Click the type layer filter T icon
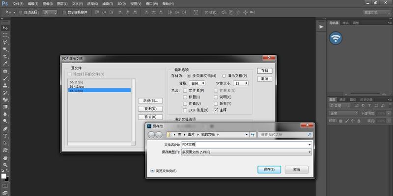393x196 pixels. [x=369, y=106]
